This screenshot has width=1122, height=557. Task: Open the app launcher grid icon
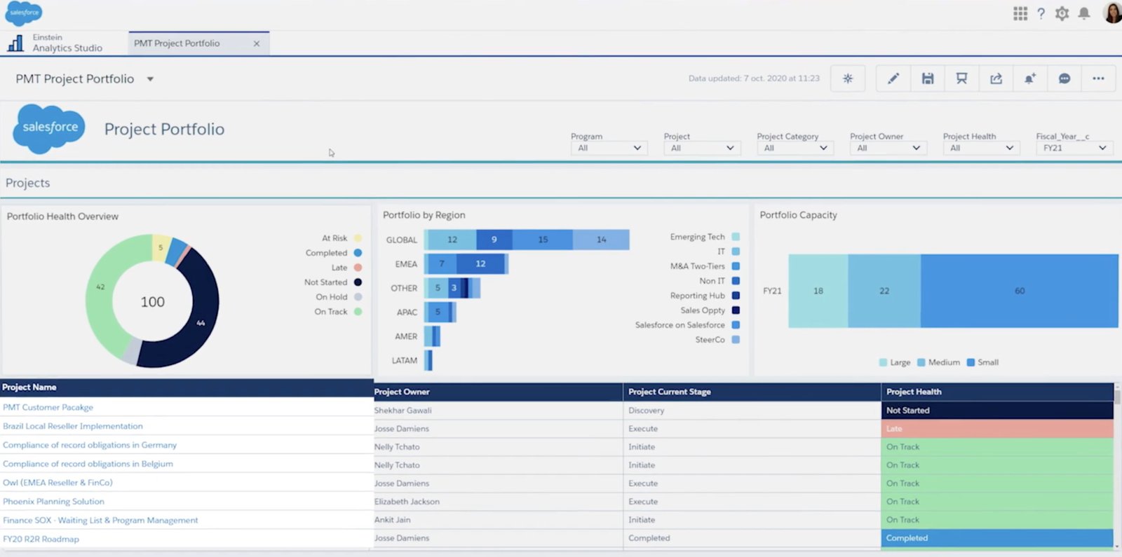[x=1020, y=13]
